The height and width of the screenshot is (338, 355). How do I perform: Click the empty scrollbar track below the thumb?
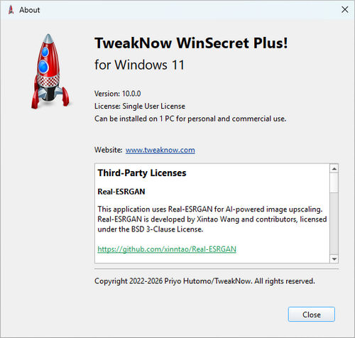click(x=334, y=224)
